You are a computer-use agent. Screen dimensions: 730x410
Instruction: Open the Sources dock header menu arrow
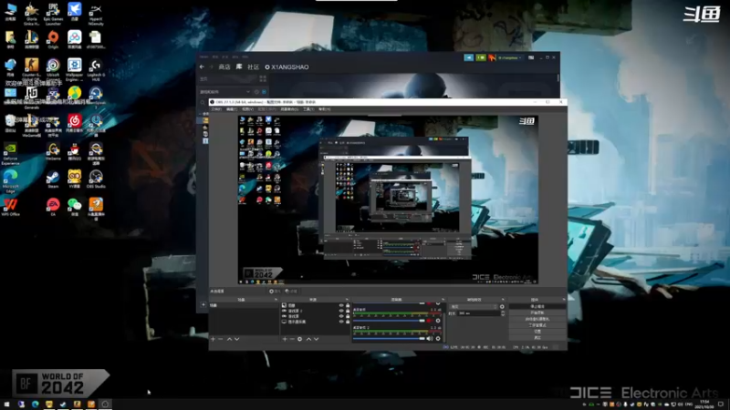[x=347, y=300]
